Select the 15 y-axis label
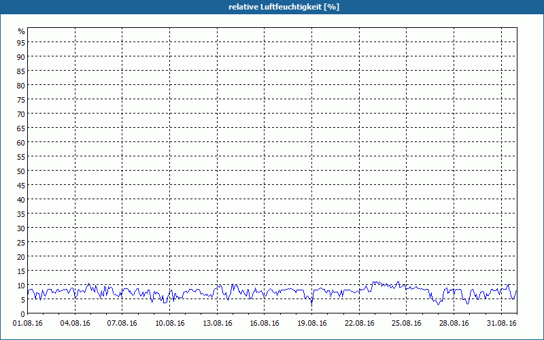This screenshot has height=340, width=544. (21, 271)
